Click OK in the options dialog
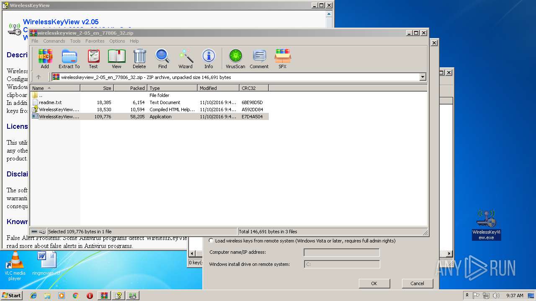This screenshot has width=536, height=301. (x=374, y=283)
